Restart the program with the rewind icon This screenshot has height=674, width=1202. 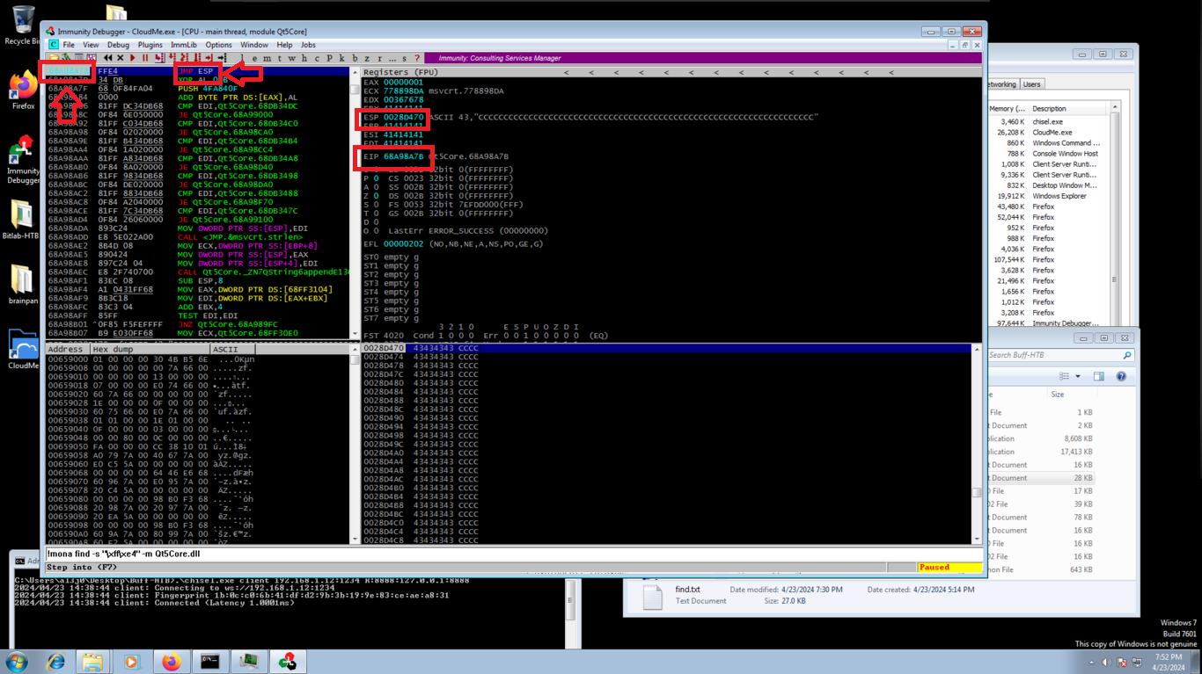107,58
